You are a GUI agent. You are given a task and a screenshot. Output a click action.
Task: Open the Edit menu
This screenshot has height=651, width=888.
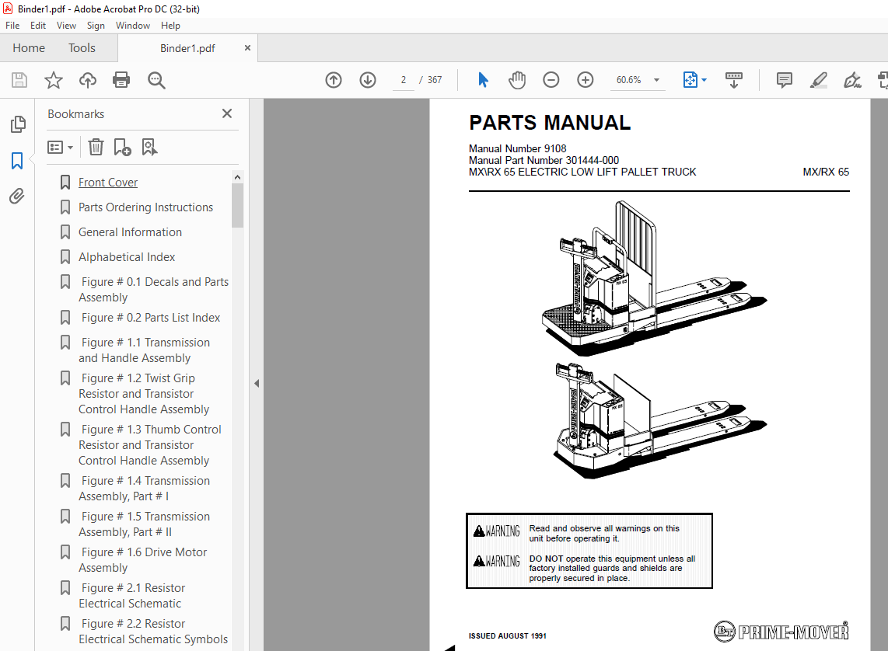pos(38,26)
